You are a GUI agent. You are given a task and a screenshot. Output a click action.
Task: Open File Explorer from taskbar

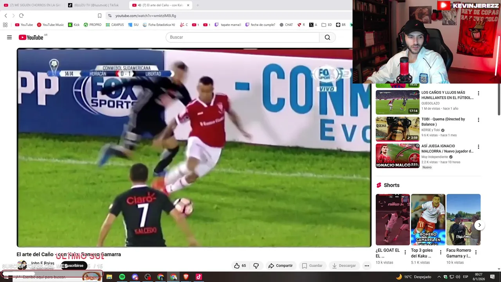click(109, 277)
